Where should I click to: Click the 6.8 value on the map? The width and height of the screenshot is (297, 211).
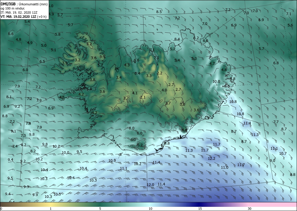tap(276, 63)
